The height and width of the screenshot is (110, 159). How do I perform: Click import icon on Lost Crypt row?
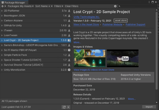coord(69,40)
